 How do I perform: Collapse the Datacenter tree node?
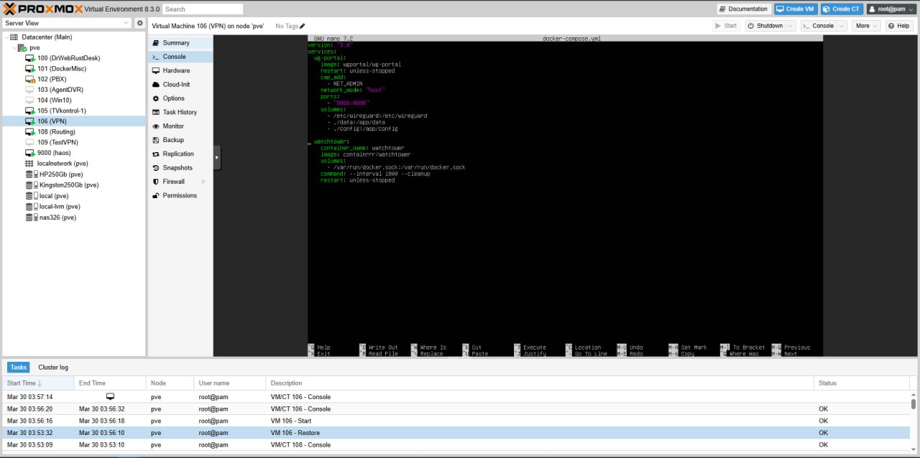click(6, 37)
